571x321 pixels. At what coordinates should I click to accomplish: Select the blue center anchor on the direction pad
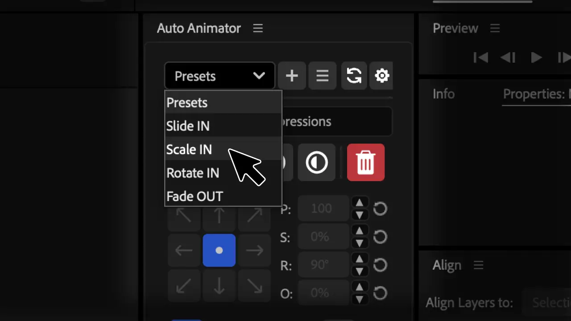tap(219, 250)
